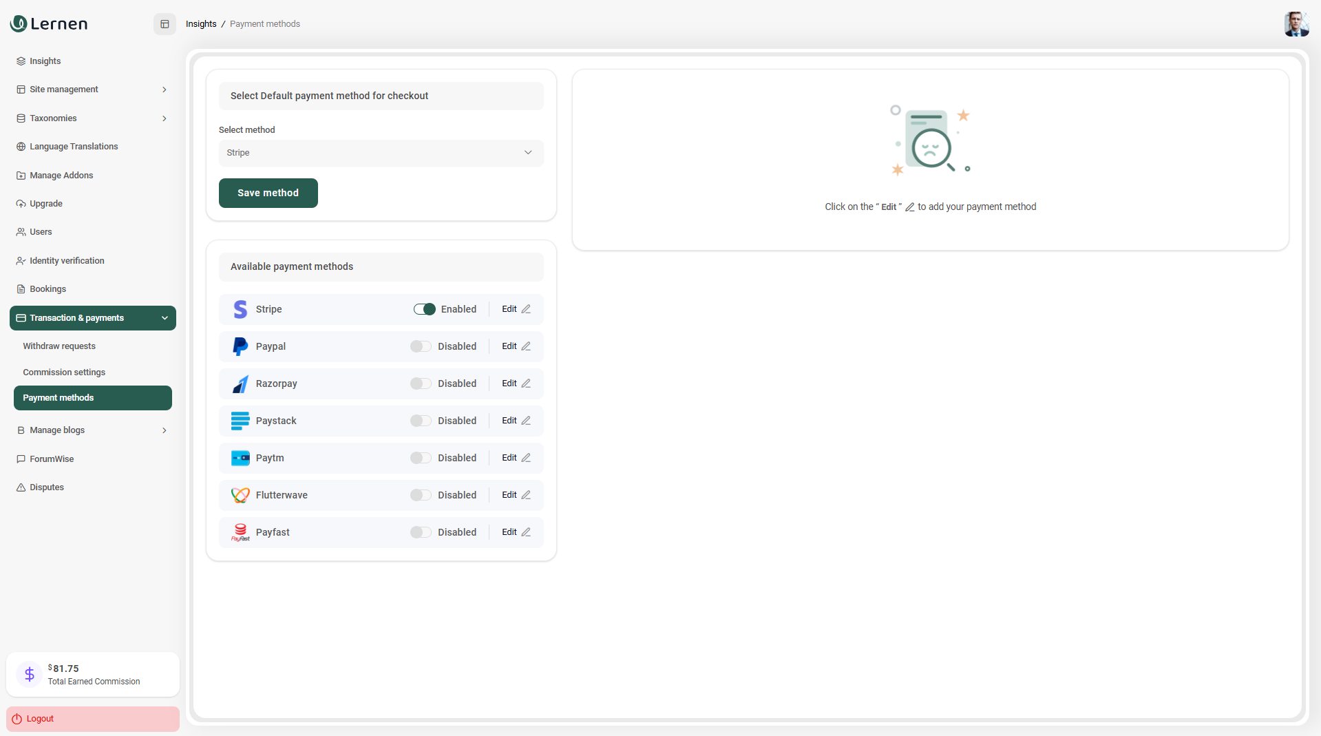Open Commission settings in the sidebar
1321x736 pixels.
pyautogui.click(x=64, y=372)
